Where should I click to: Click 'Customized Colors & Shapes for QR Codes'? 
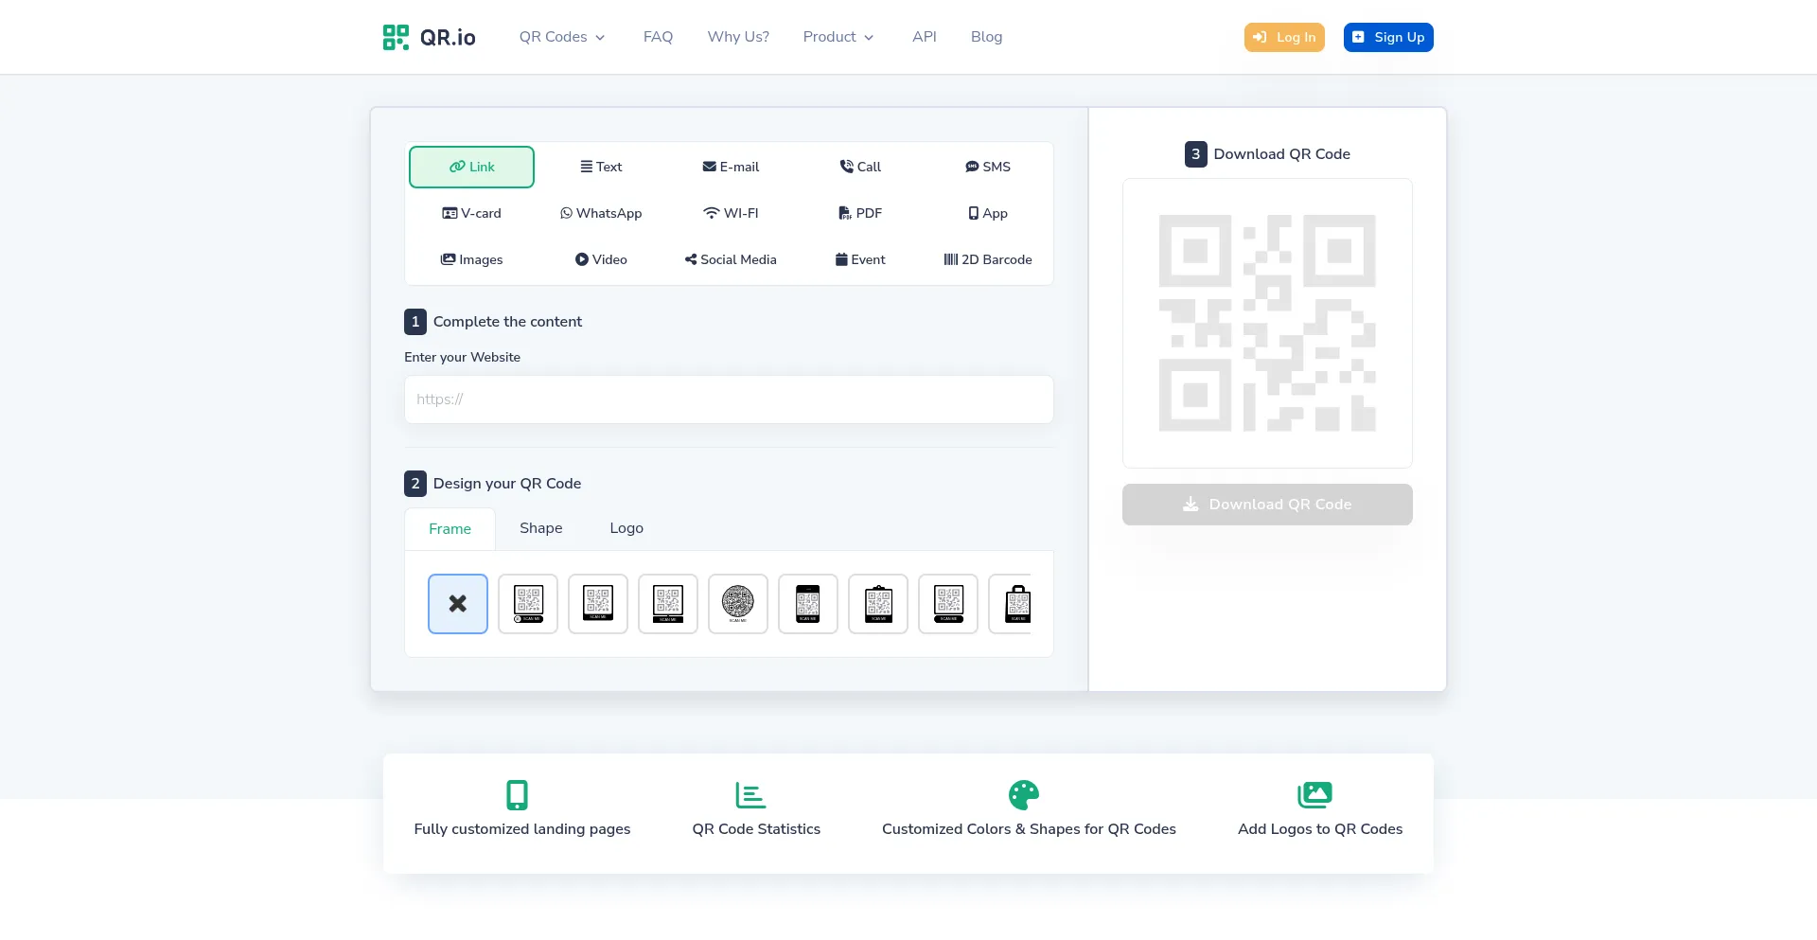tap(1029, 829)
